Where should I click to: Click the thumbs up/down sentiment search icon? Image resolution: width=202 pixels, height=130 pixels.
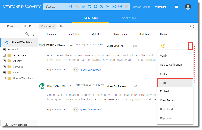coord(77,6)
